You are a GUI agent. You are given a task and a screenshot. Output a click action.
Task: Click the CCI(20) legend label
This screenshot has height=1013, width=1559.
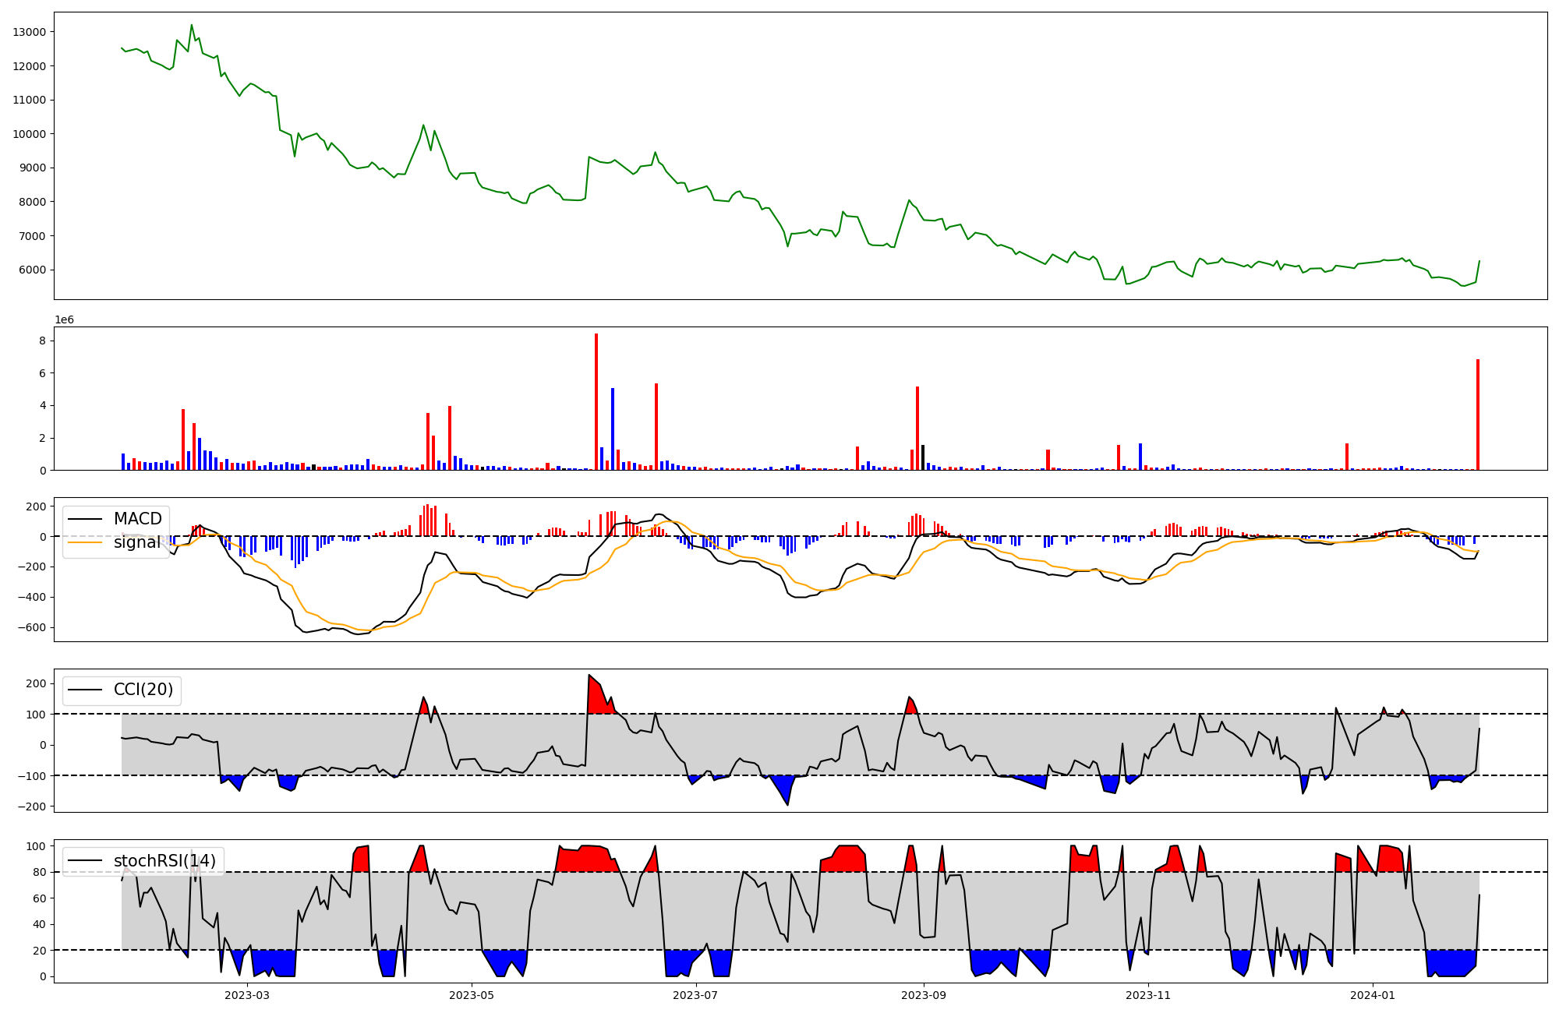point(143,690)
